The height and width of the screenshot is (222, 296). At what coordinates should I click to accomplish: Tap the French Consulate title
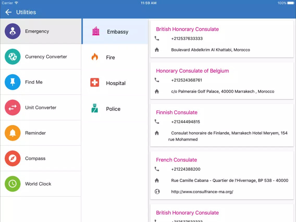click(x=176, y=160)
